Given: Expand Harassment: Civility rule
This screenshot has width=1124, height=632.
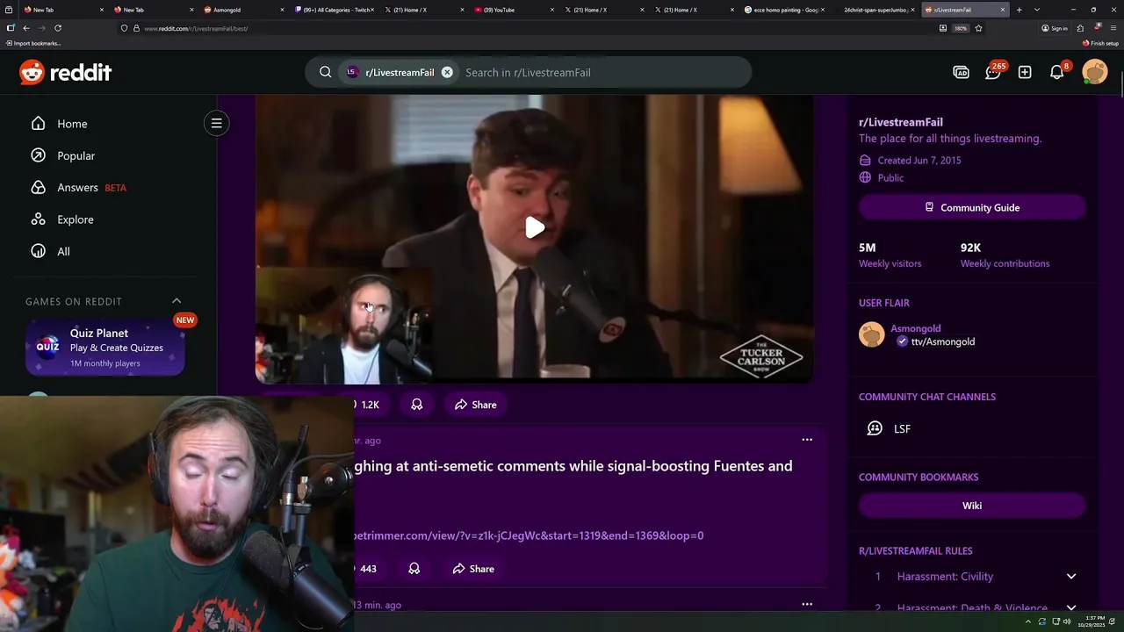Looking at the screenshot, I should [1071, 577].
